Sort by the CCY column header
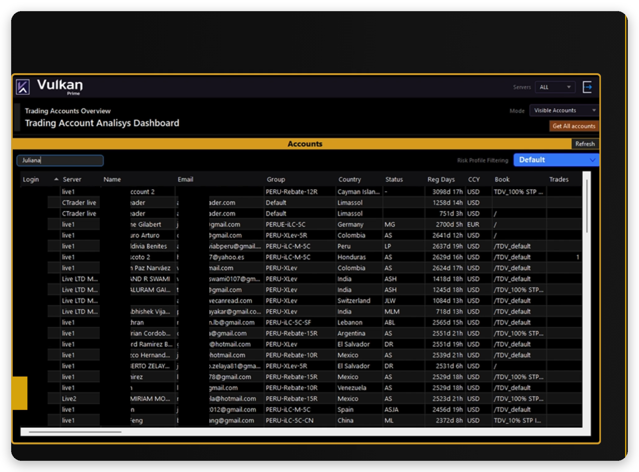639x472 pixels. [x=474, y=179]
